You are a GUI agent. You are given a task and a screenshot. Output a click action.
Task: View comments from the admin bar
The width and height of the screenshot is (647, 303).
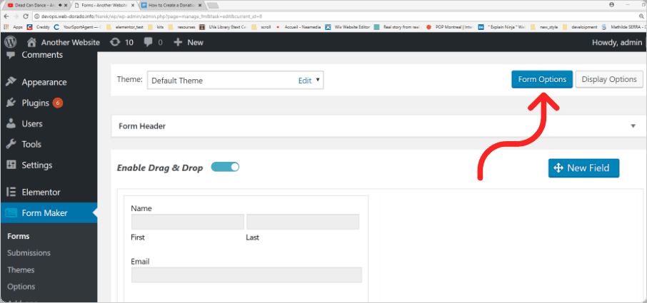153,42
